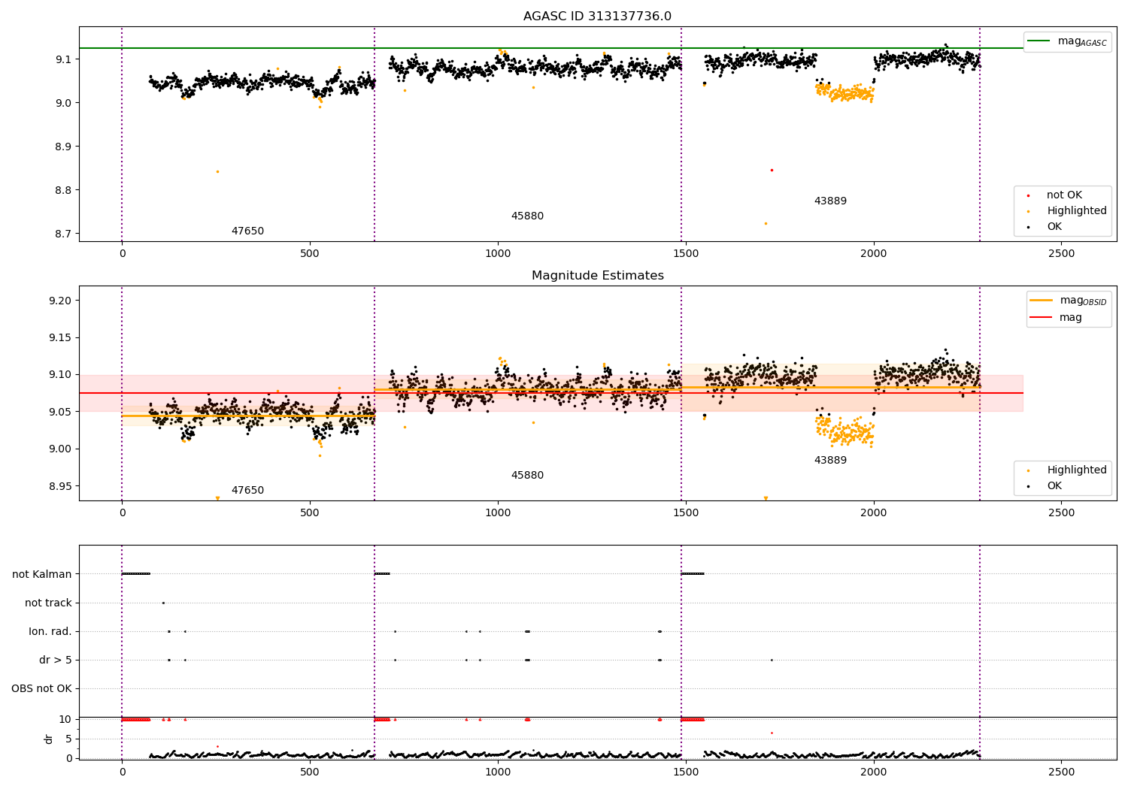Select the Magnitude Estimates plot title
1128x789 pixels.
(x=597, y=276)
